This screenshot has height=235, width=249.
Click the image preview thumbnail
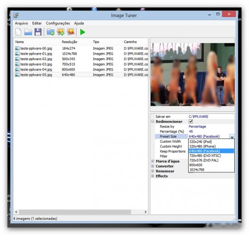click(192, 75)
